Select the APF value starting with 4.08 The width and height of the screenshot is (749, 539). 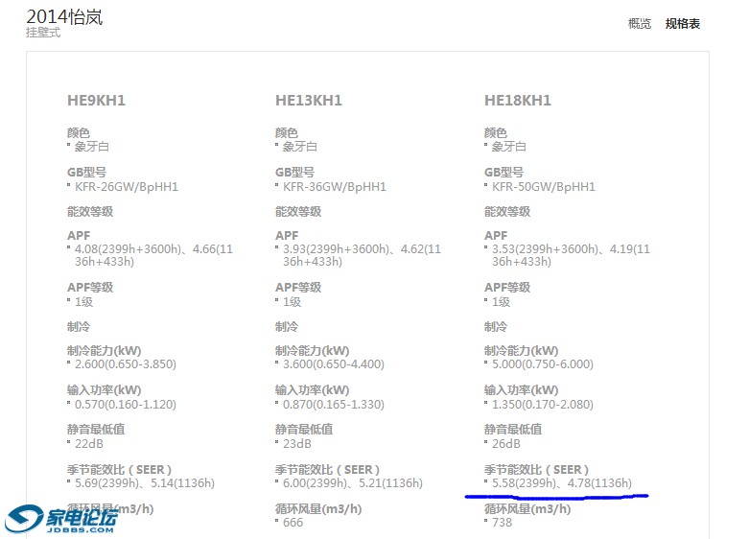tap(153, 255)
